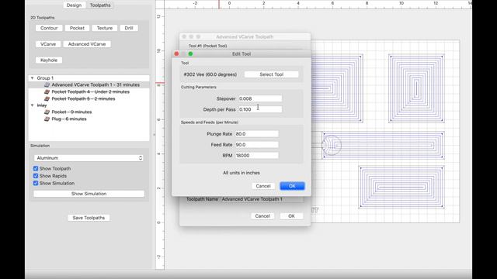The height and width of the screenshot is (279, 497).
Task: Click the Feed Rate field
Action: point(257,145)
